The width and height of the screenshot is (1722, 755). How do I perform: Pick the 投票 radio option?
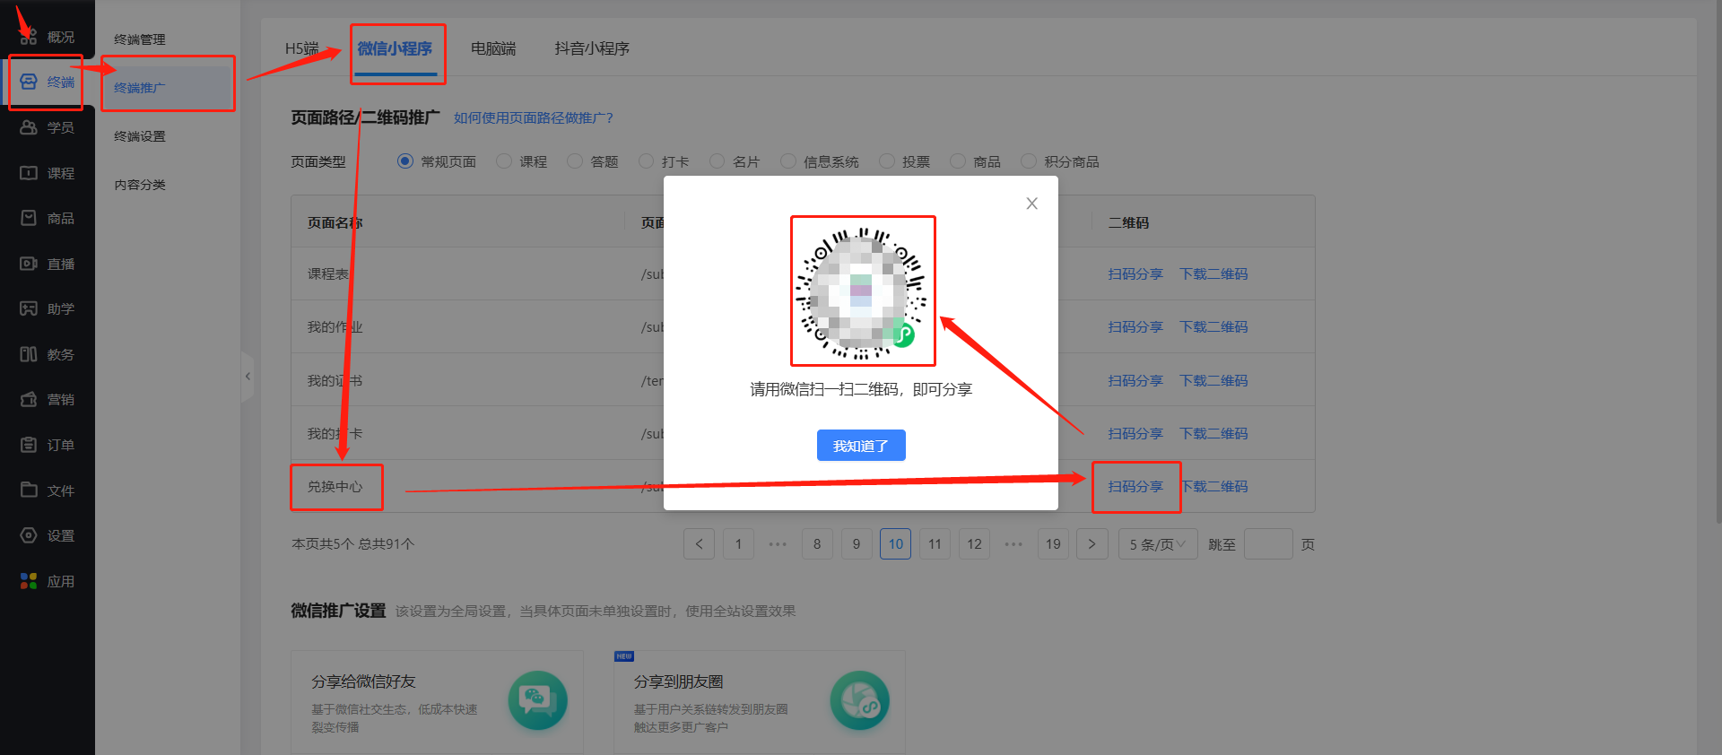[x=887, y=161]
